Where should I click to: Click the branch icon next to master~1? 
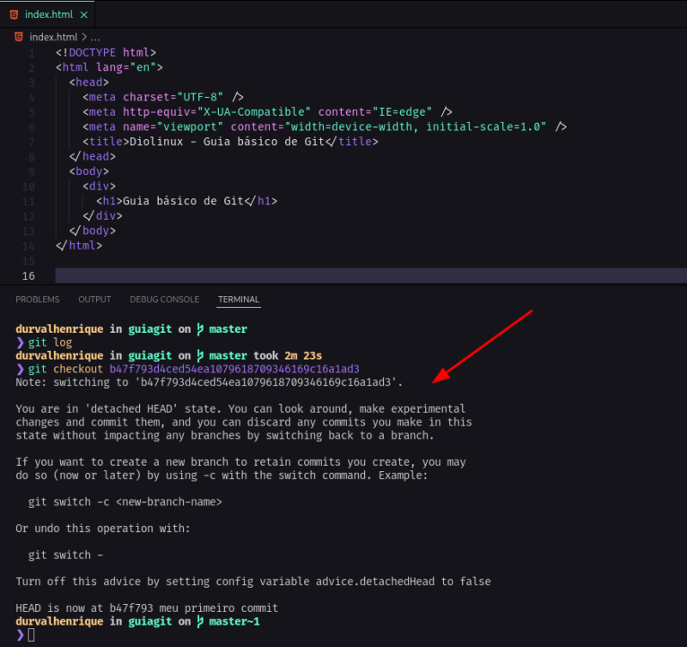pyautogui.click(x=199, y=620)
